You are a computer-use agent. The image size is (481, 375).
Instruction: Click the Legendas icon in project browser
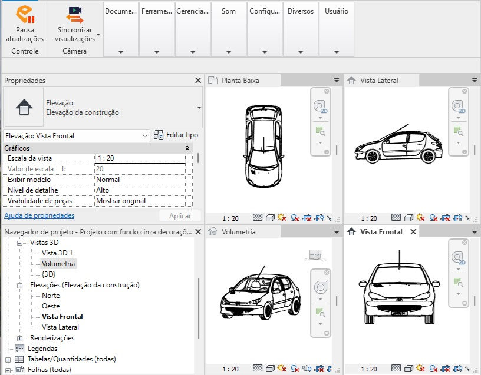(19, 349)
